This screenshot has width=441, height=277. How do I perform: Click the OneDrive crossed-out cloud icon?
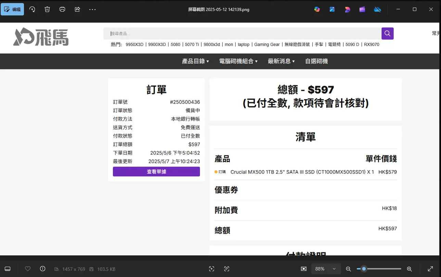(377, 9)
